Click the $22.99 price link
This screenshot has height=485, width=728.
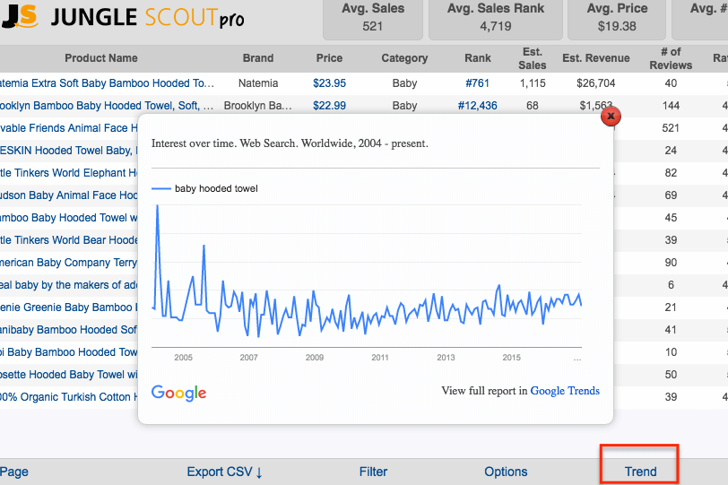point(329,106)
